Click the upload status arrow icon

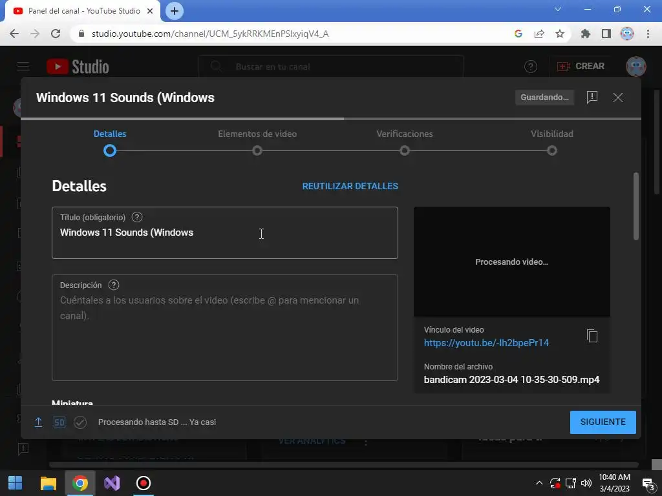(x=38, y=422)
